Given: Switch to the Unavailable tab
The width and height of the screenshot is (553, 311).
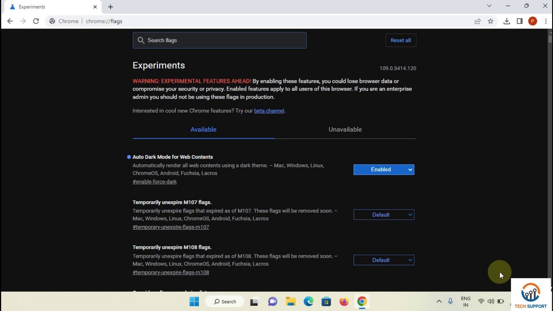Looking at the screenshot, I should 345,130.
